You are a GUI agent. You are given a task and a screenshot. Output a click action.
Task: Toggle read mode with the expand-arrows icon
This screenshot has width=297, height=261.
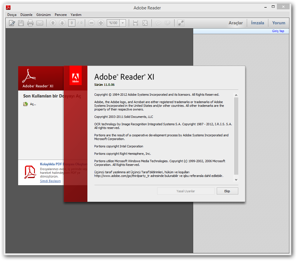pyautogui.click(x=181, y=23)
